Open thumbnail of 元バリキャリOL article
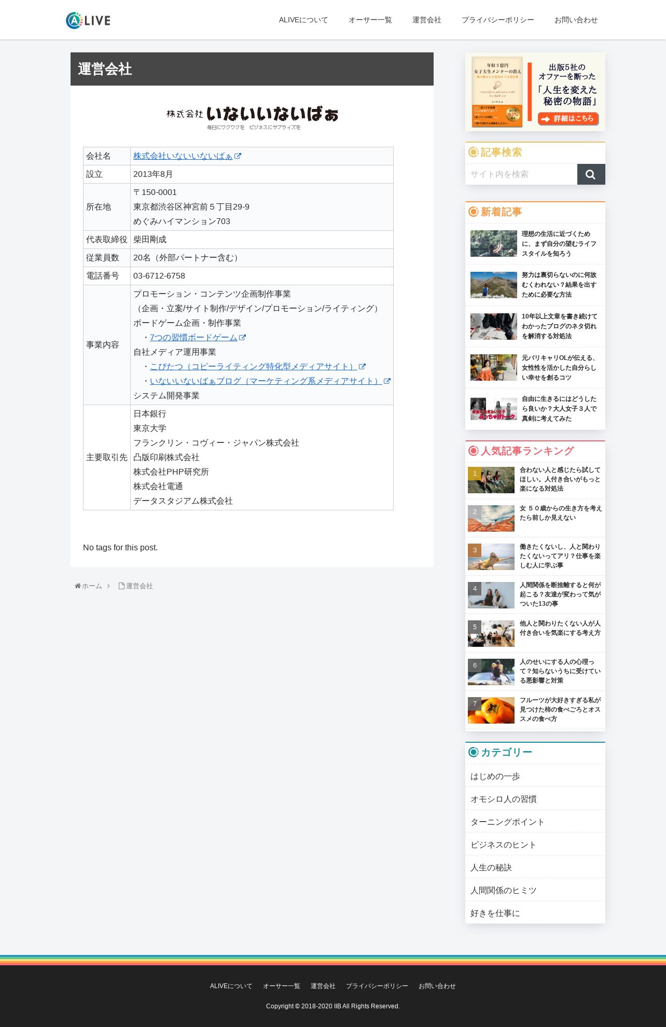The height and width of the screenshot is (1027, 666). pos(494,368)
